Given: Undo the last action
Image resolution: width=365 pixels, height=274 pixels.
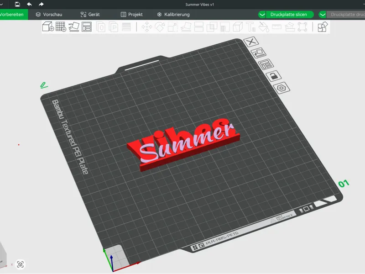Looking at the screenshot, I should coord(29,4).
